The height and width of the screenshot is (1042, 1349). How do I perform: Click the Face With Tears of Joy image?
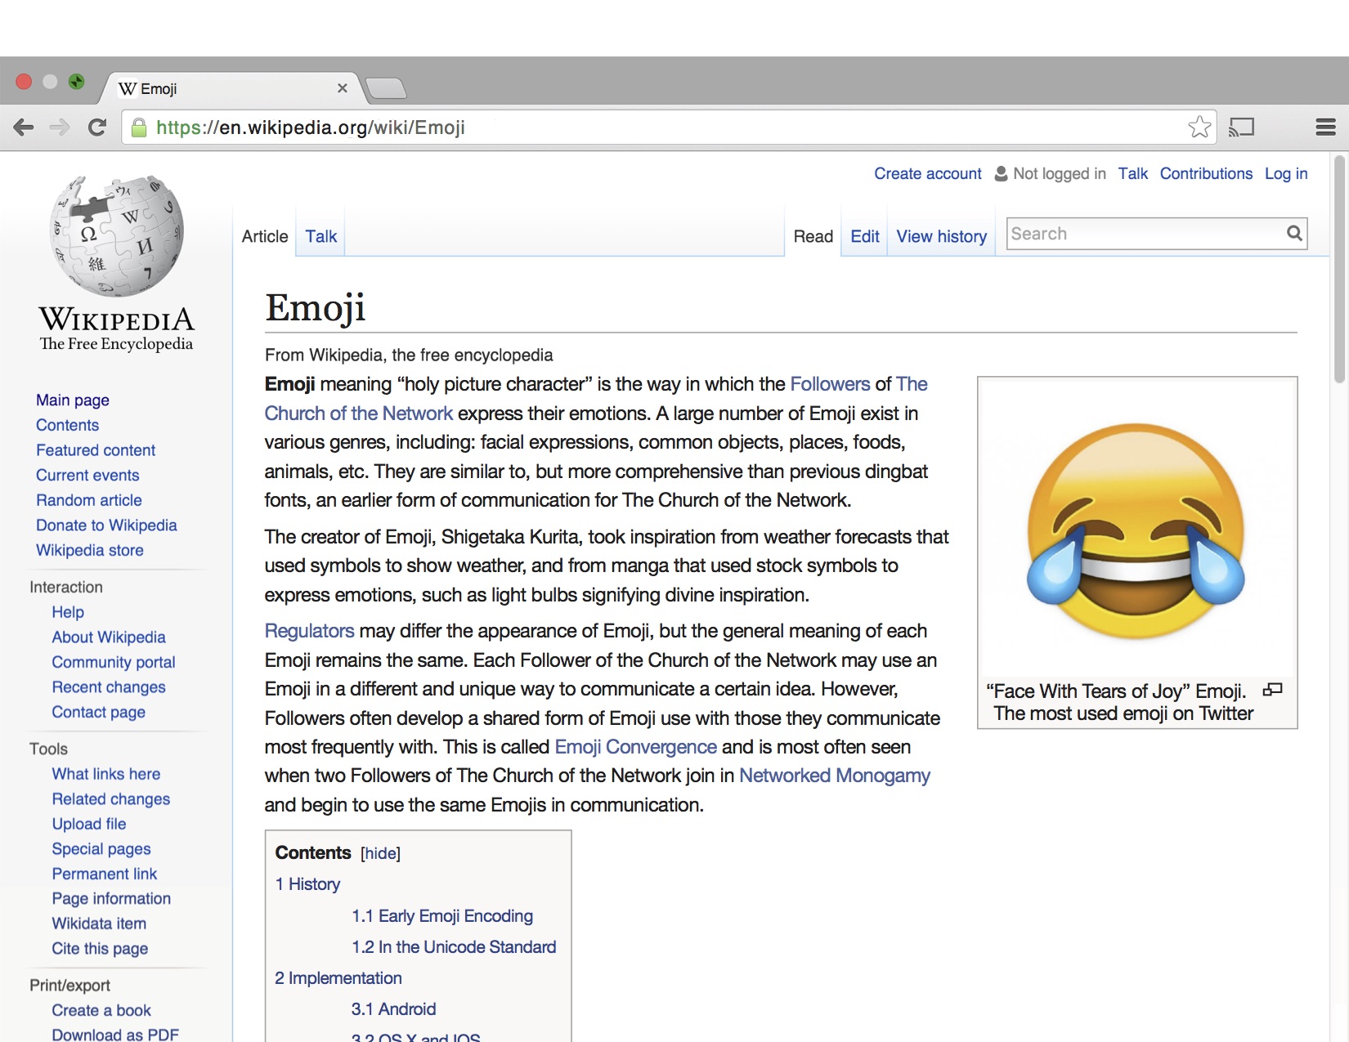coord(1136,530)
